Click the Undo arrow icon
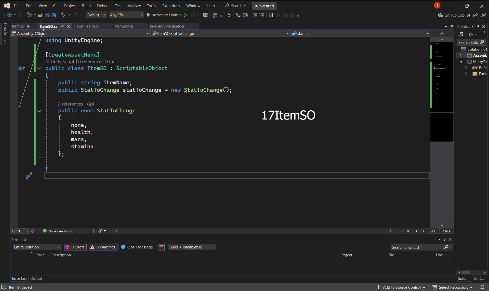The width and height of the screenshot is (489, 291). click(63, 15)
